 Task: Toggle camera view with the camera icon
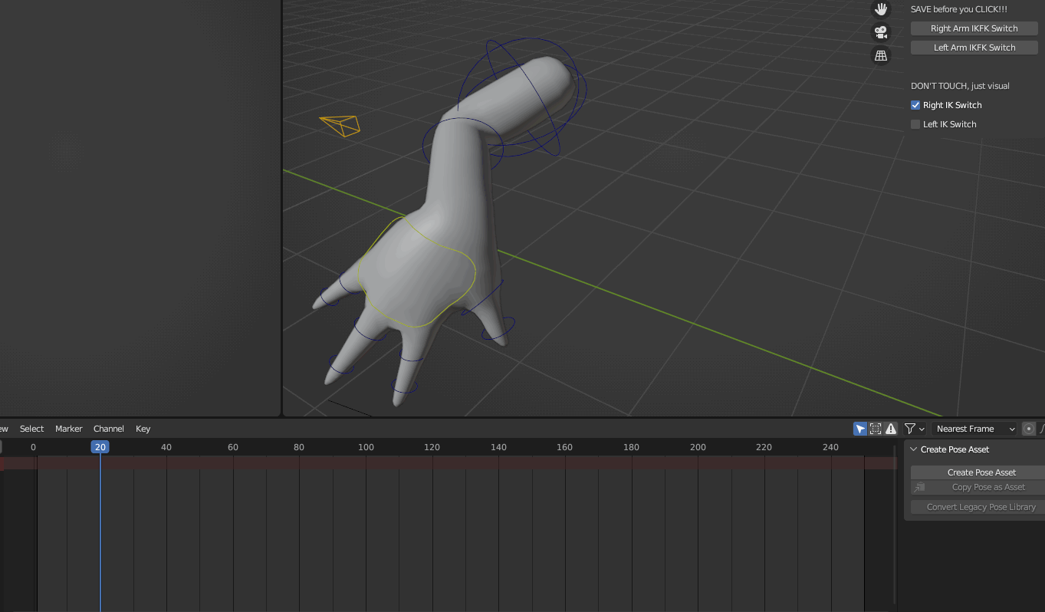pos(880,32)
